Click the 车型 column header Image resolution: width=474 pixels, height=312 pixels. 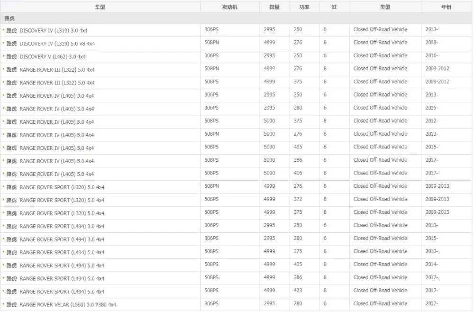click(x=100, y=7)
